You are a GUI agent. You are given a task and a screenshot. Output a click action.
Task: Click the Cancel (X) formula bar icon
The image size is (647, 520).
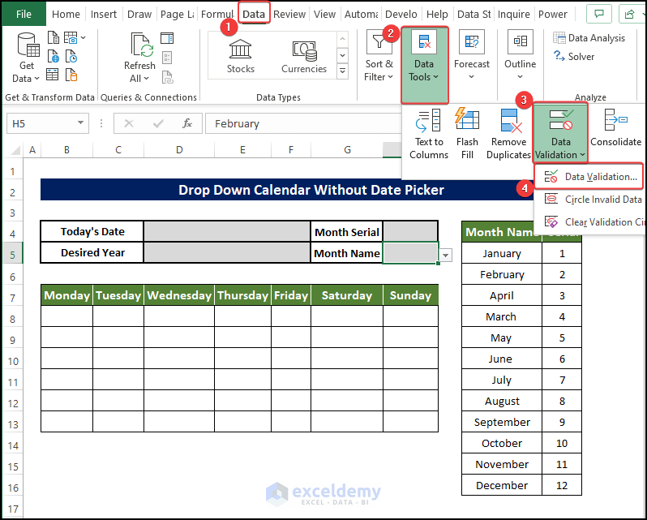click(129, 123)
